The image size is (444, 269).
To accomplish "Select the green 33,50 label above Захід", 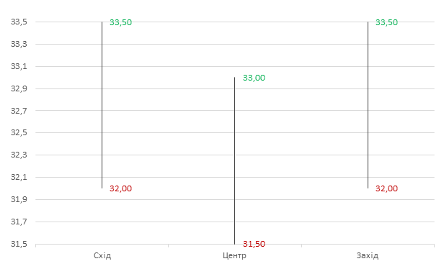I will [x=386, y=22].
